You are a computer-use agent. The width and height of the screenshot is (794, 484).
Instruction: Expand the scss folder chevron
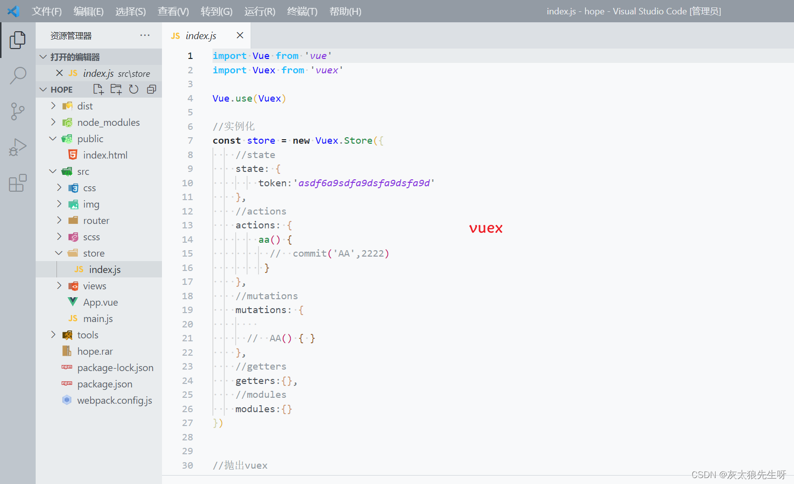[59, 236]
